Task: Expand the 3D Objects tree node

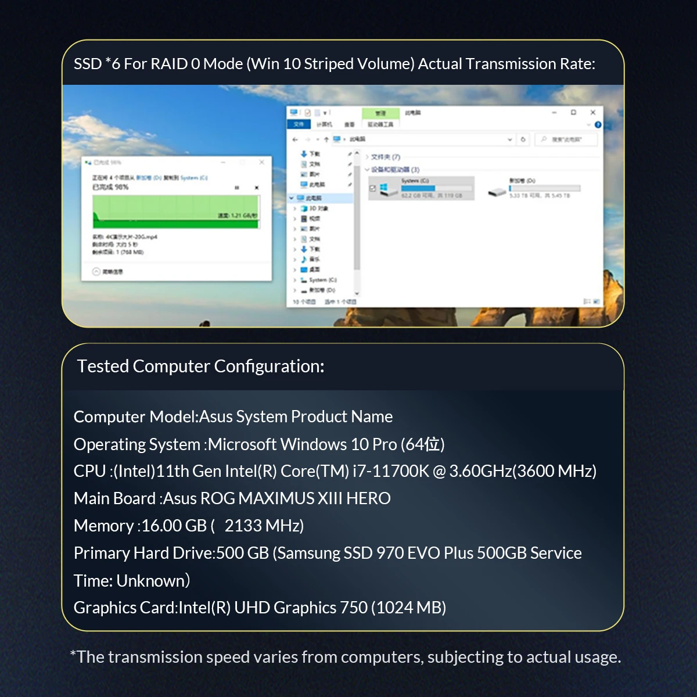Action: pos(295,209)
